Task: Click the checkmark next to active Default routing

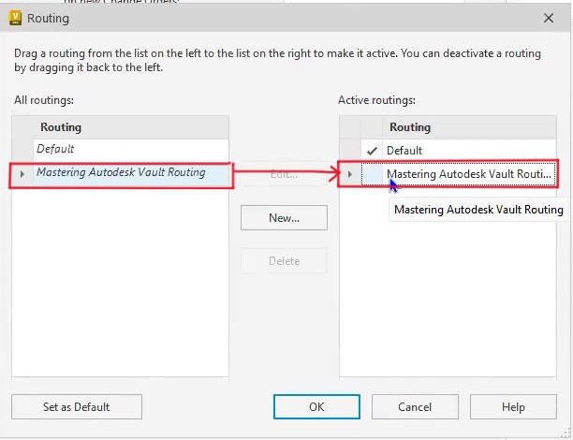Action: pyautogui.click(x=372, y=151)
